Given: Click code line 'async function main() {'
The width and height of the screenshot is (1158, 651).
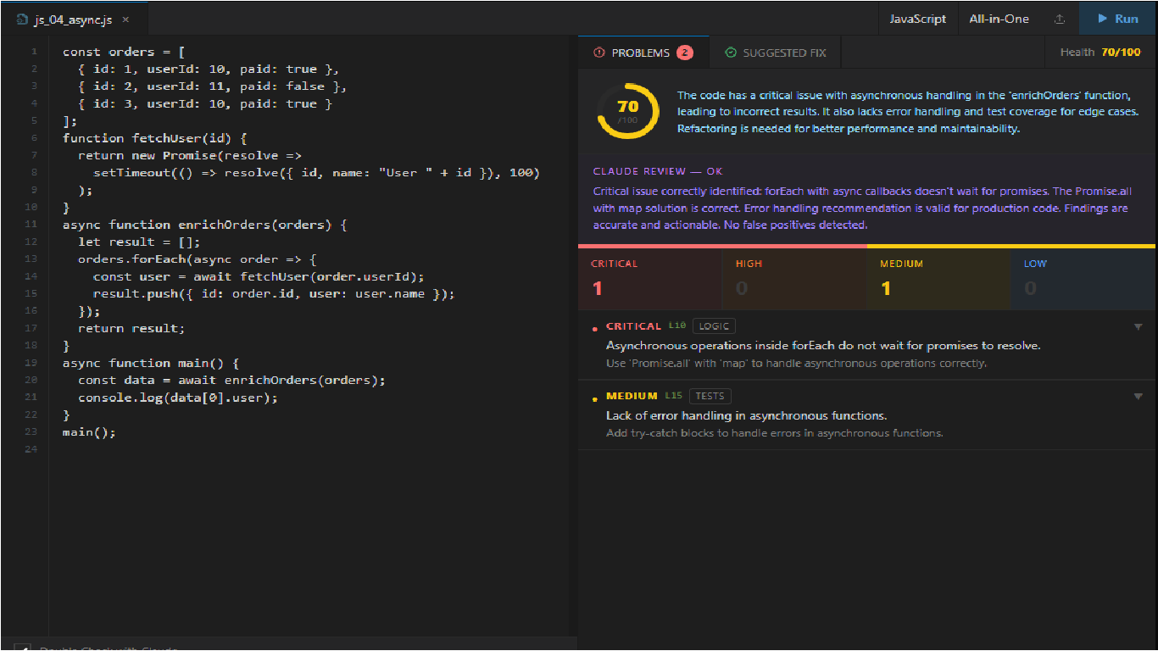Looking at the screenshot, I should coord(151,363).
